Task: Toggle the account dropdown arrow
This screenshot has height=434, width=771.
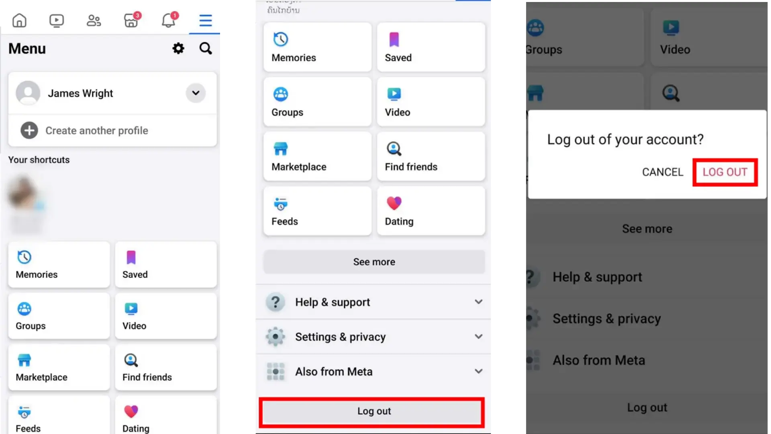Action: [196, 93]
